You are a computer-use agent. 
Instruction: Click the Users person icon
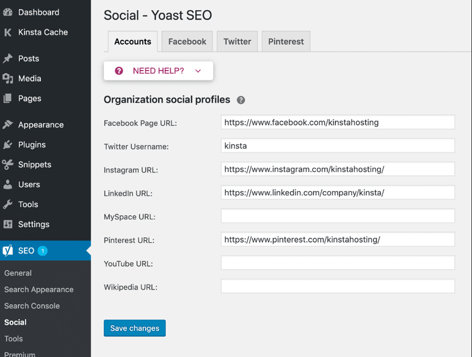[8, 185]
